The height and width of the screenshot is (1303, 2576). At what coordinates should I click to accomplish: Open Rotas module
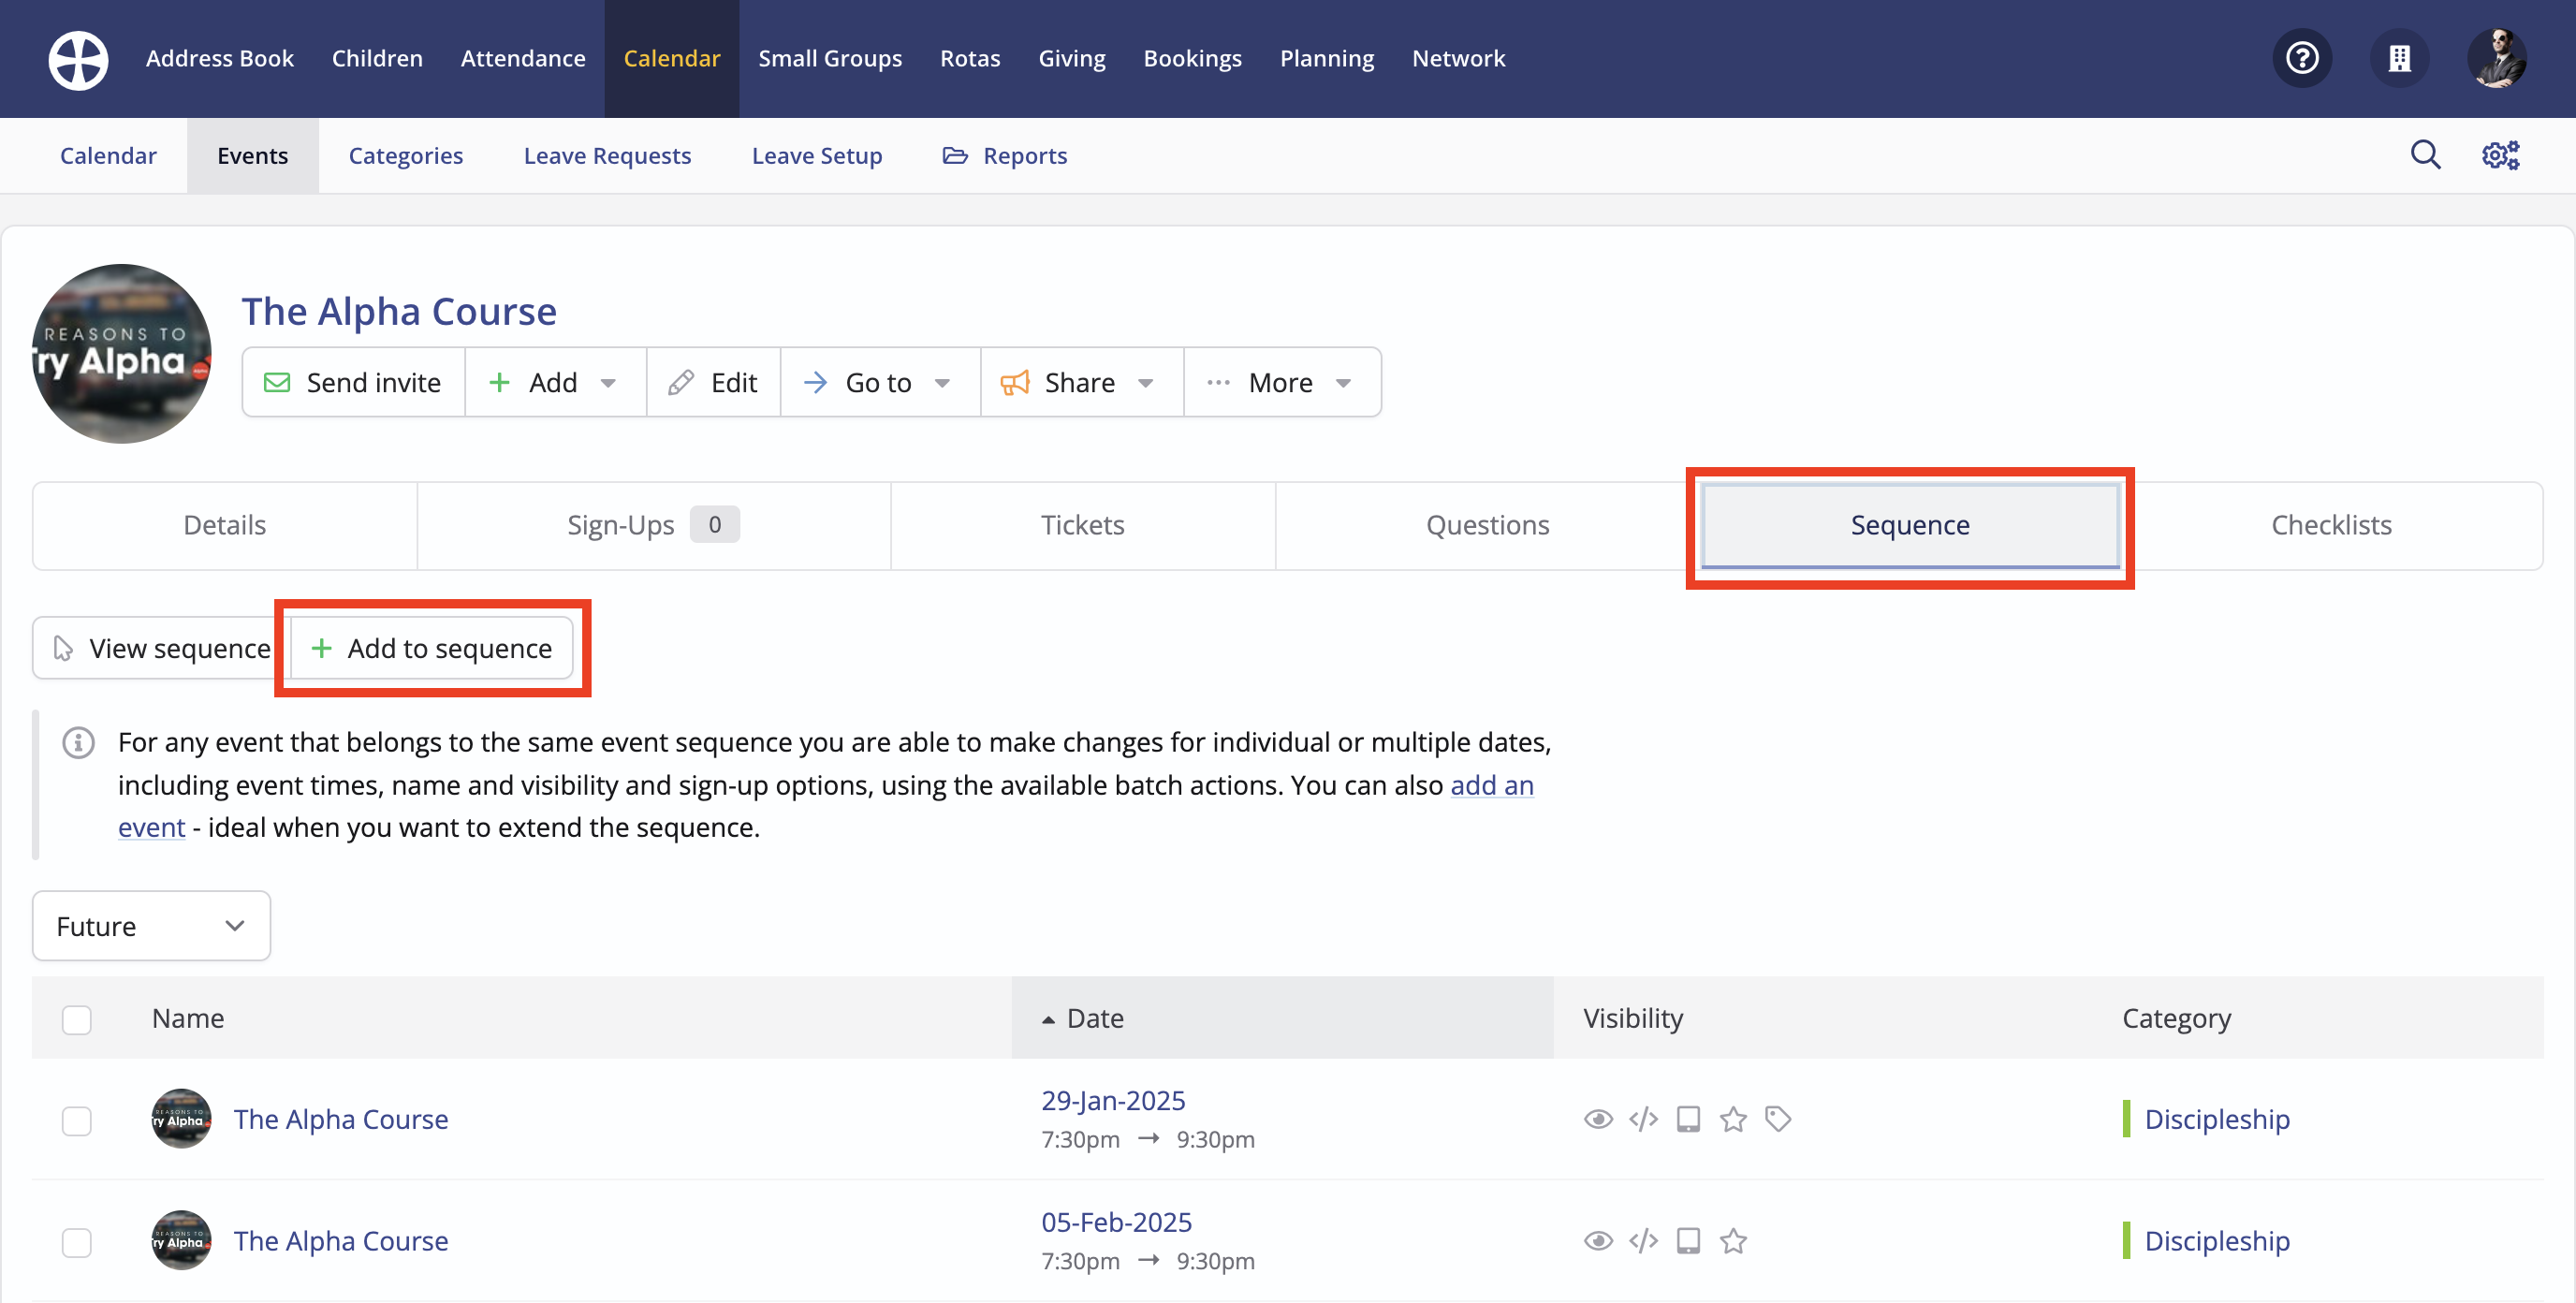[x=970, y=58]
